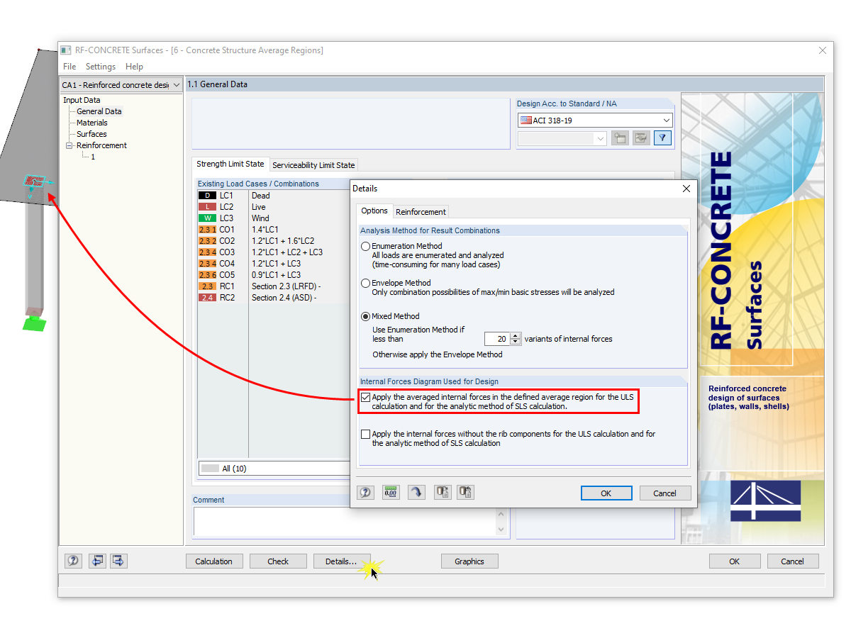
Task: Open the Help menu
Action: tap(134, 67)
